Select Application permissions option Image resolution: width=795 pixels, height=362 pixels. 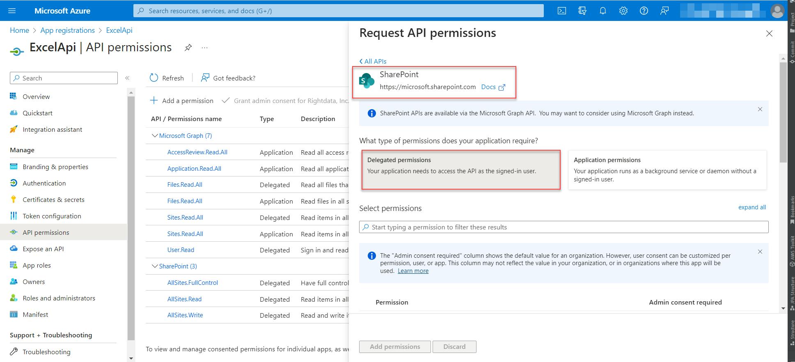(x=667, y=170)
